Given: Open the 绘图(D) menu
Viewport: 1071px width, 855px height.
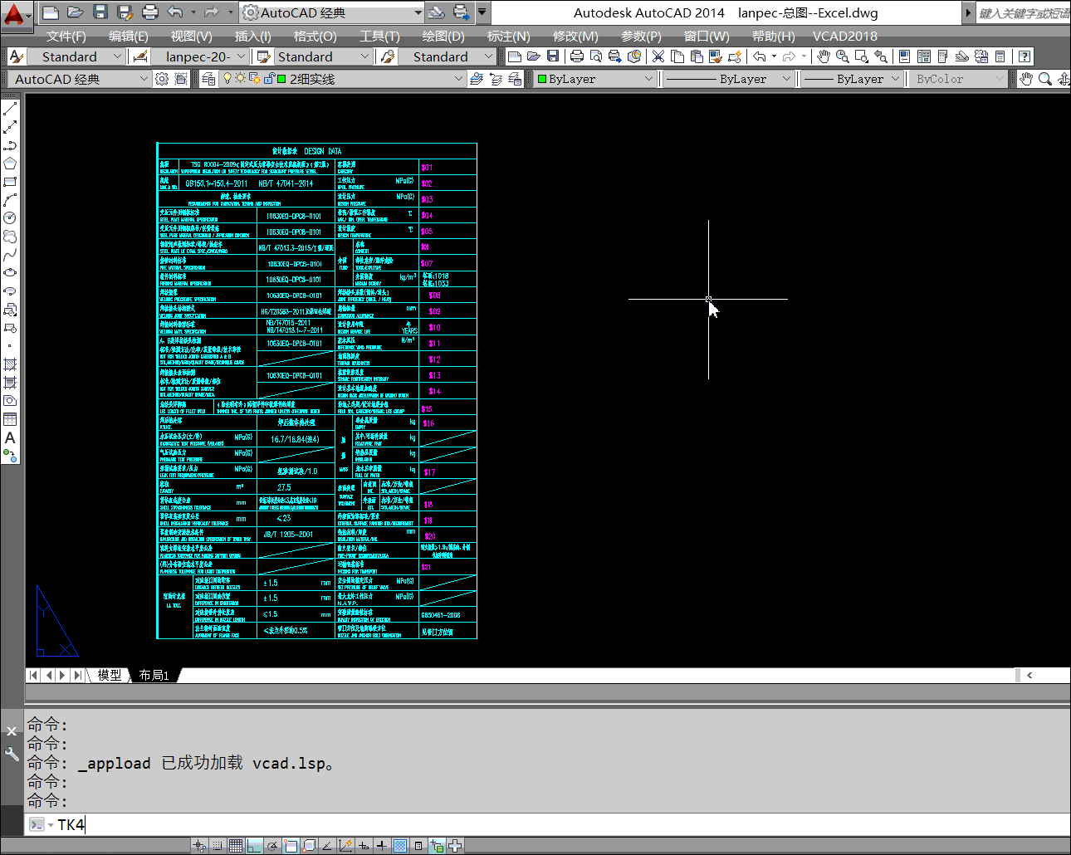Looking at the screenshot, I should (x=443, y=36).
